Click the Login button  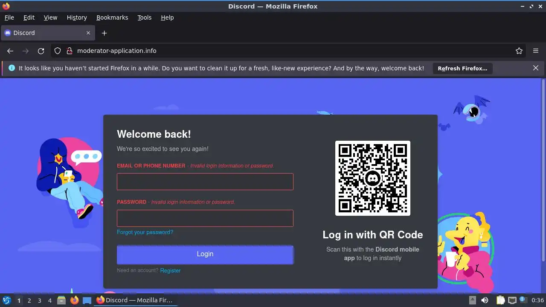(205, 254)
